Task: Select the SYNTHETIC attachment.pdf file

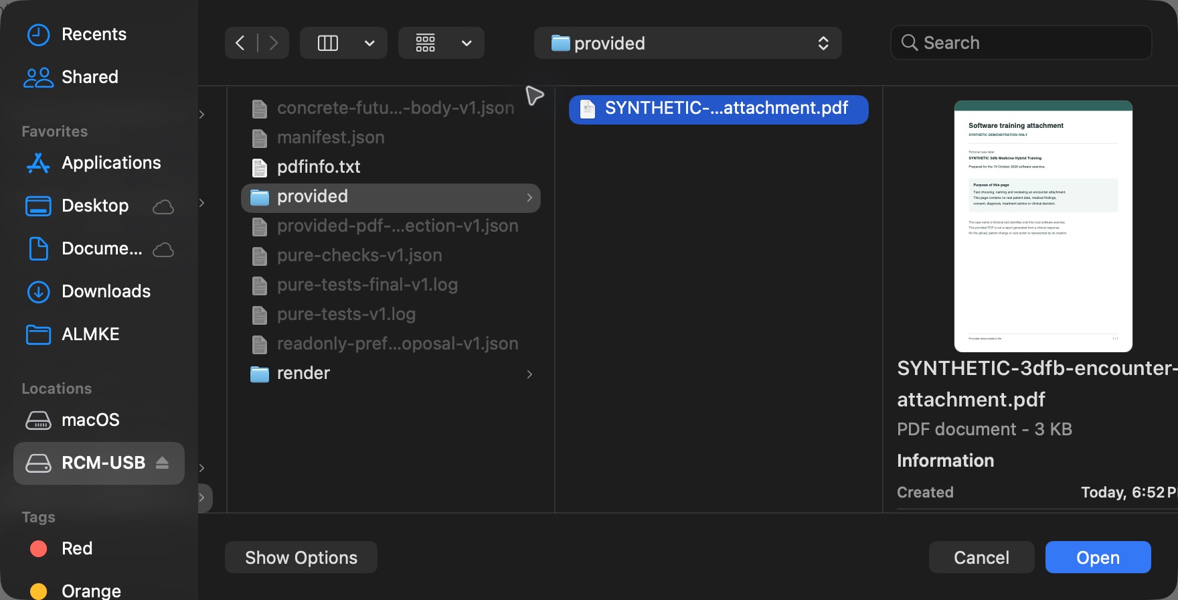Action: [719, 109]
